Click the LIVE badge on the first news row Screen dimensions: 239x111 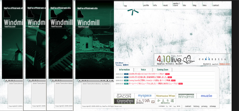[x=126, y=74]
